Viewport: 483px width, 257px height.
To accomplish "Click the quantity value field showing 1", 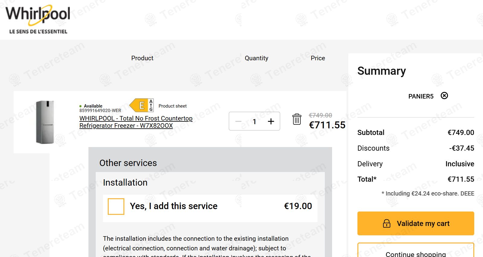I will (x=254, y=121).
